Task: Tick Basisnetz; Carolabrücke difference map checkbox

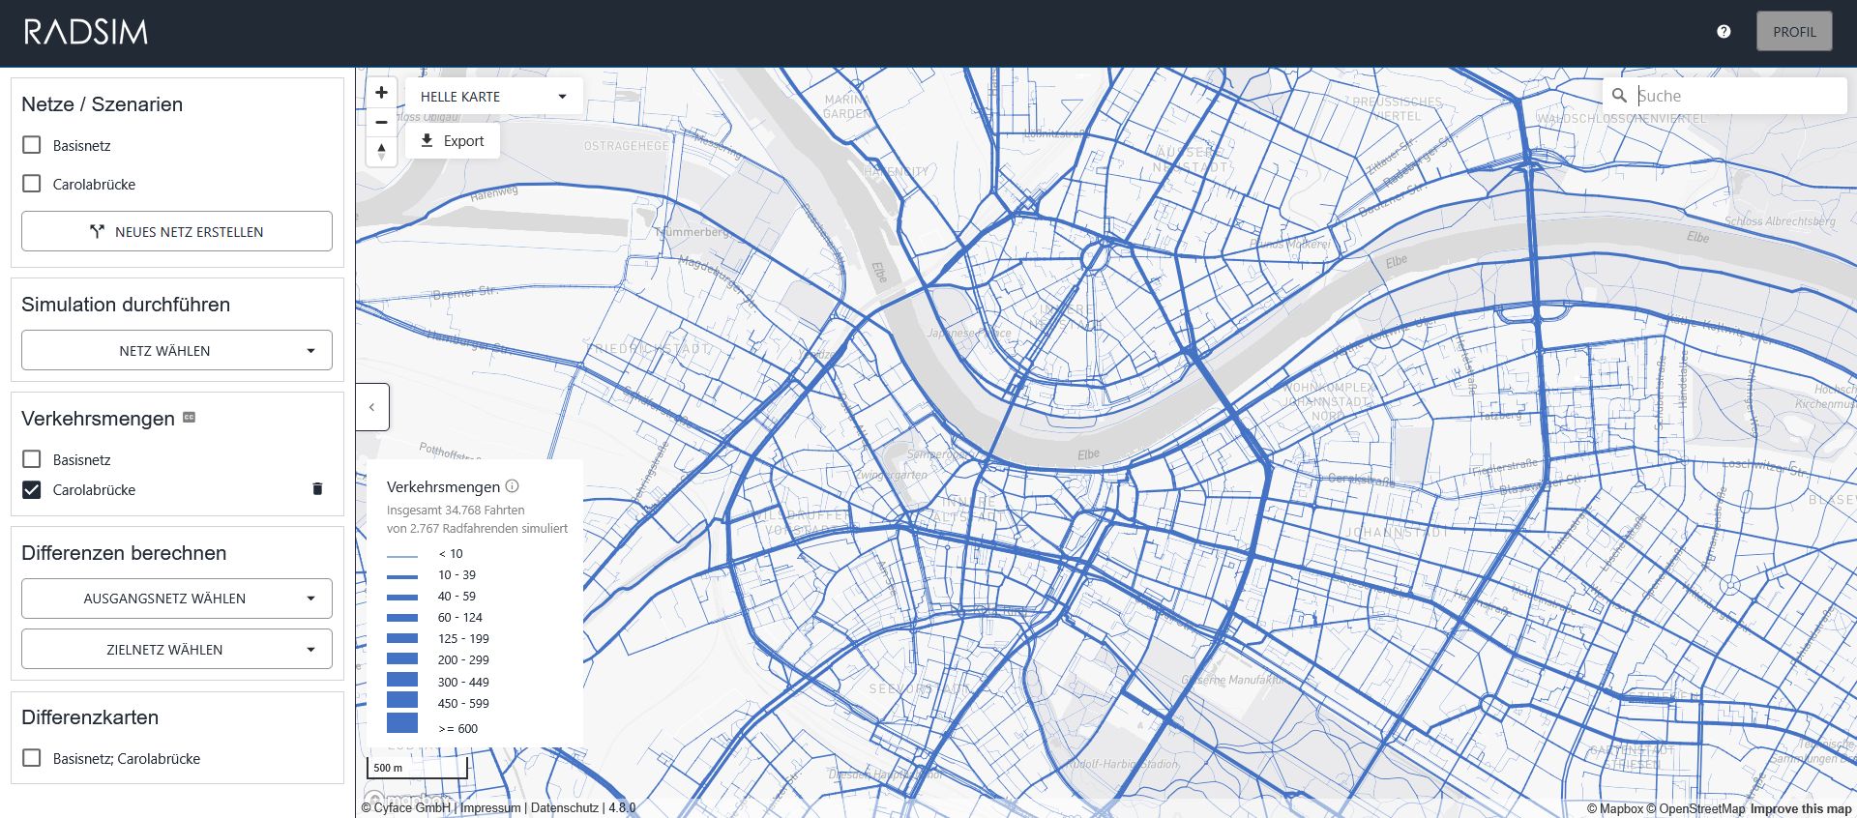Action: [32, 758]
